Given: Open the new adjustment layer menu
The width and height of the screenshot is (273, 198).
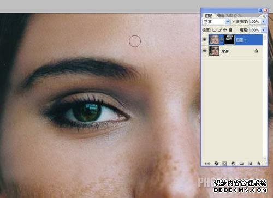Looking at the screenshot, I should (233, 164).
